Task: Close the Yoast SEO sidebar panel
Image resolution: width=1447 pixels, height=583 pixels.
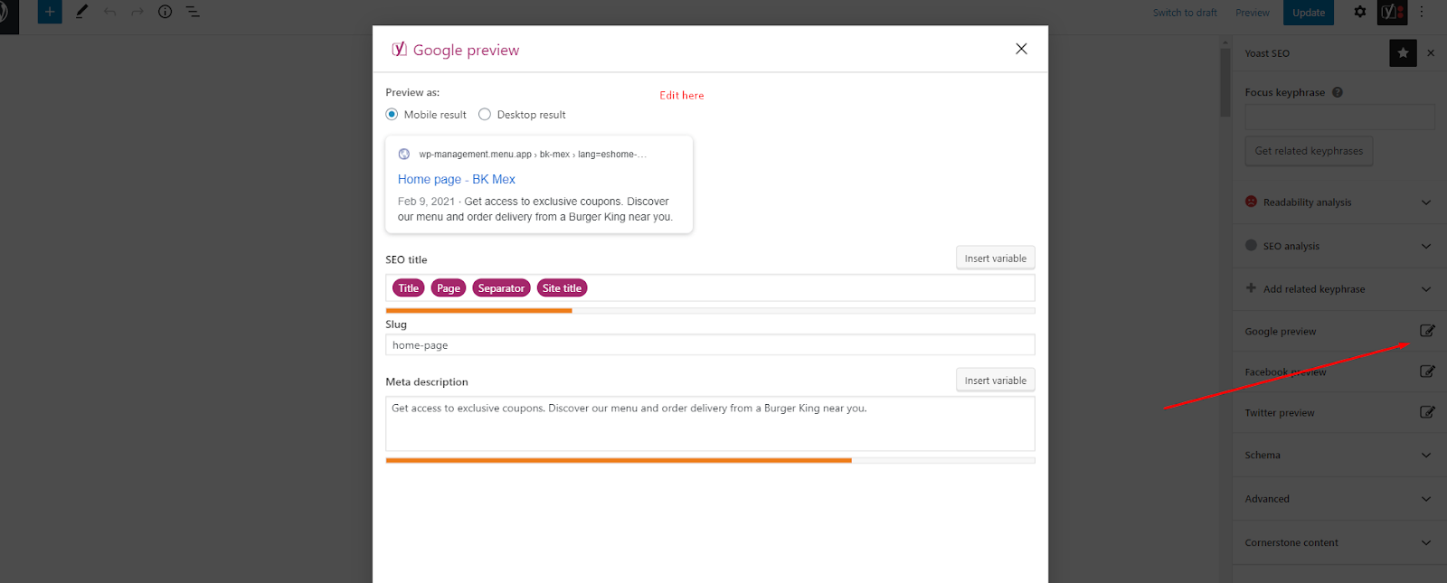Action: point(1431,53)
